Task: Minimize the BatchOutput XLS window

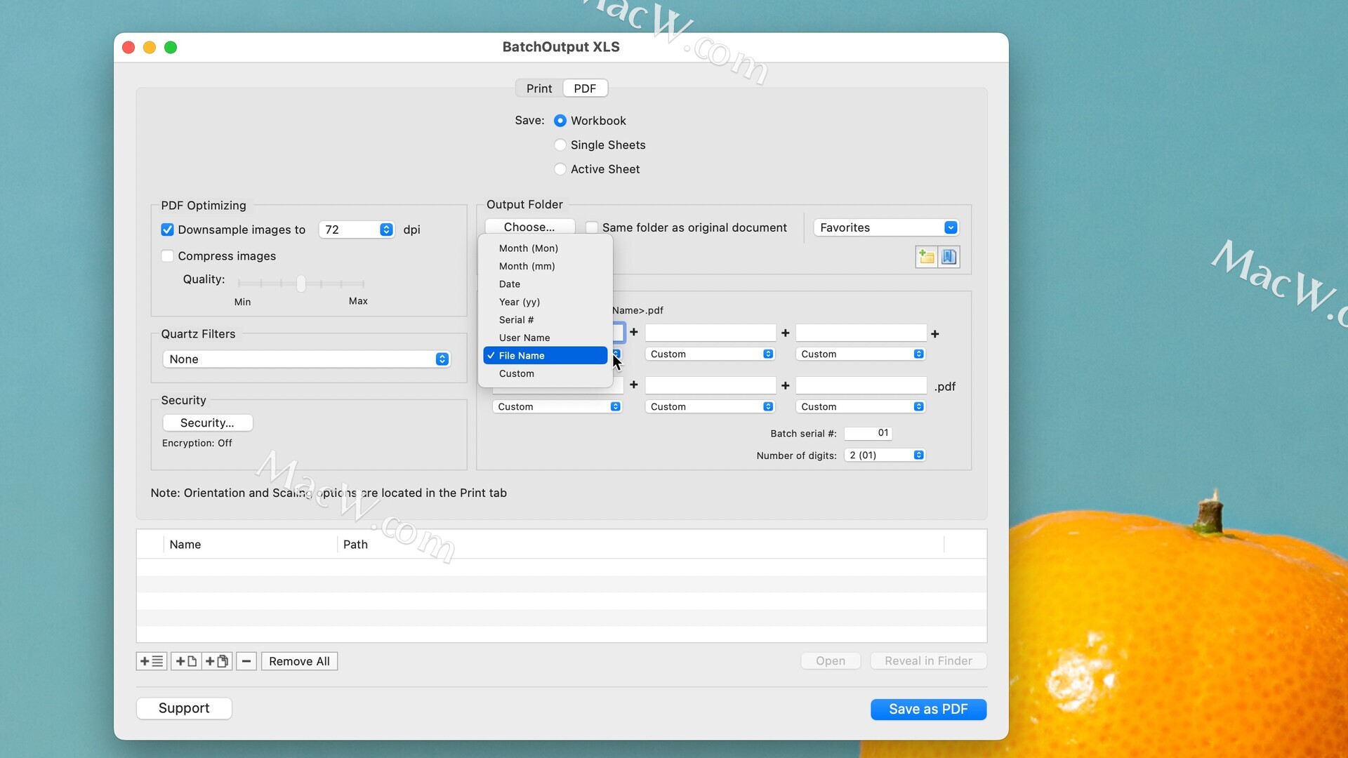Action: point(150,47)
